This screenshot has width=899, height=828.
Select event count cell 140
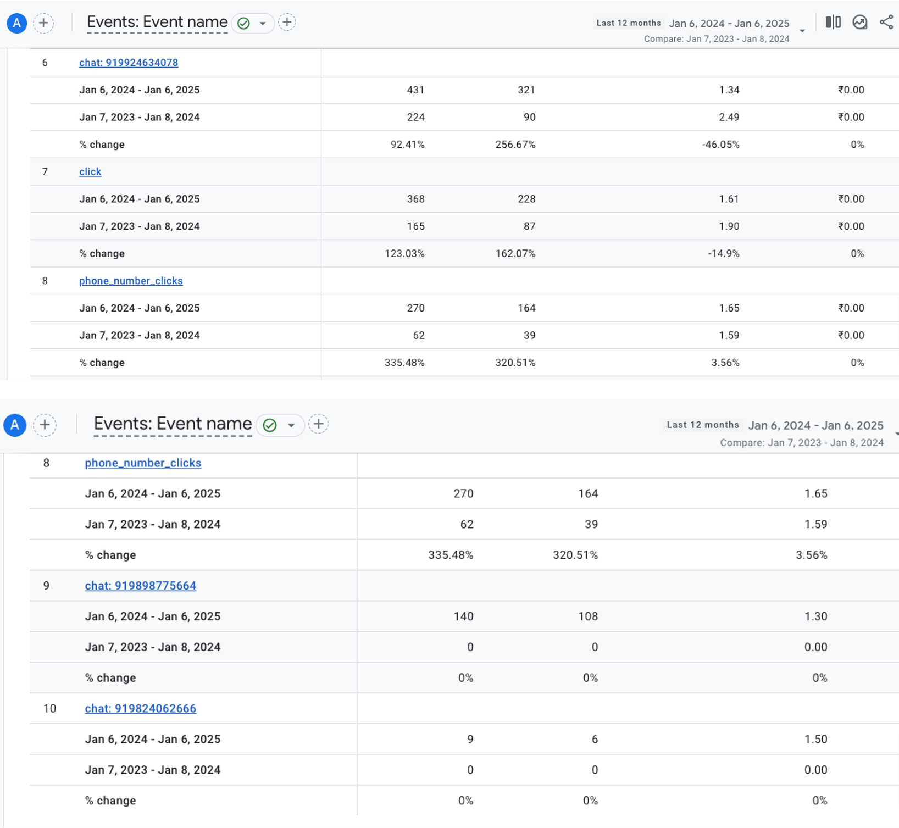pos(463,616)
